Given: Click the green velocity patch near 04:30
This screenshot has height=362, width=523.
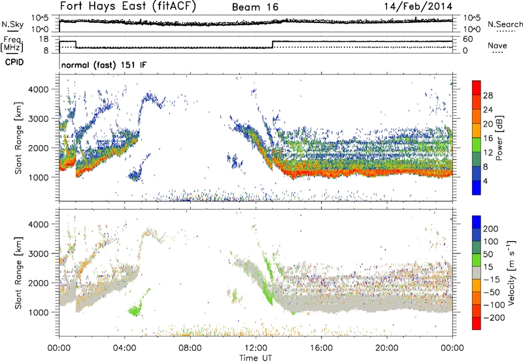Looking at the screenshot, I should click(135, 312).
